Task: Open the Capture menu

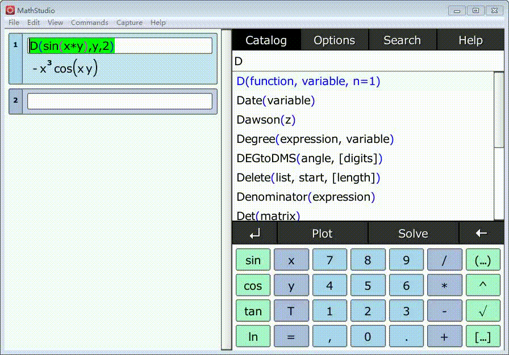Action: 130,22
